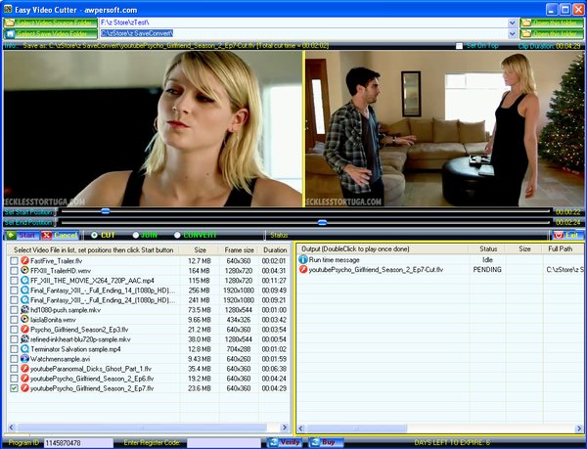
Task: Tick checkbox for FastFive_Trailer.flv
Action: [14, 261]
